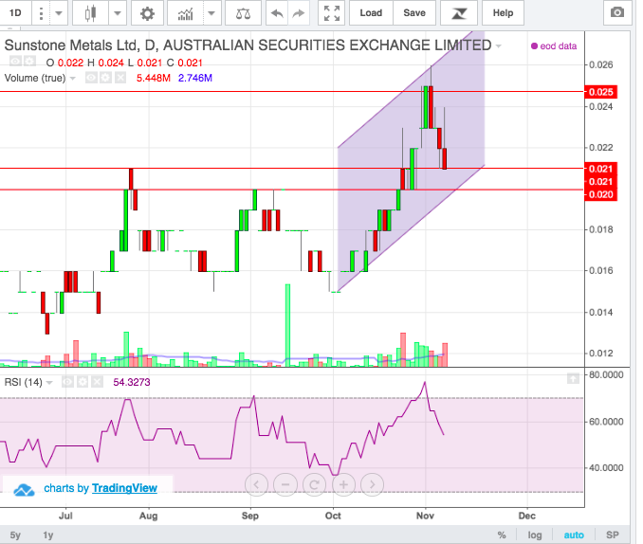Zoom in with the plus button
643x544 pixels.
pos(343,484)
